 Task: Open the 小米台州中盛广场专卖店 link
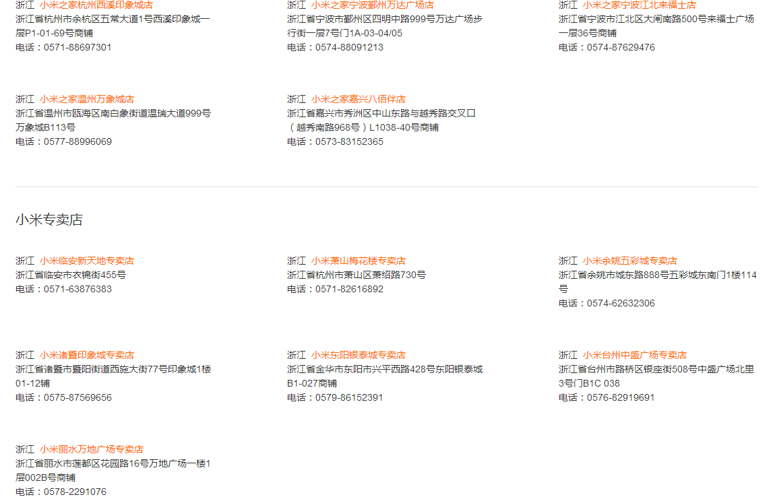pos(635,355)
